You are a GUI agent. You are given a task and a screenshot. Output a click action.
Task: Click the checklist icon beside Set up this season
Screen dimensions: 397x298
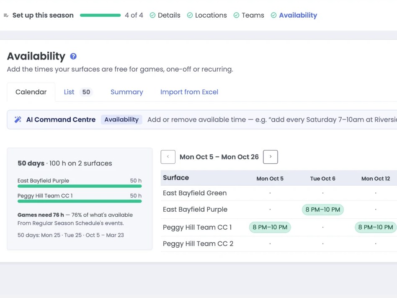(6, 16)
